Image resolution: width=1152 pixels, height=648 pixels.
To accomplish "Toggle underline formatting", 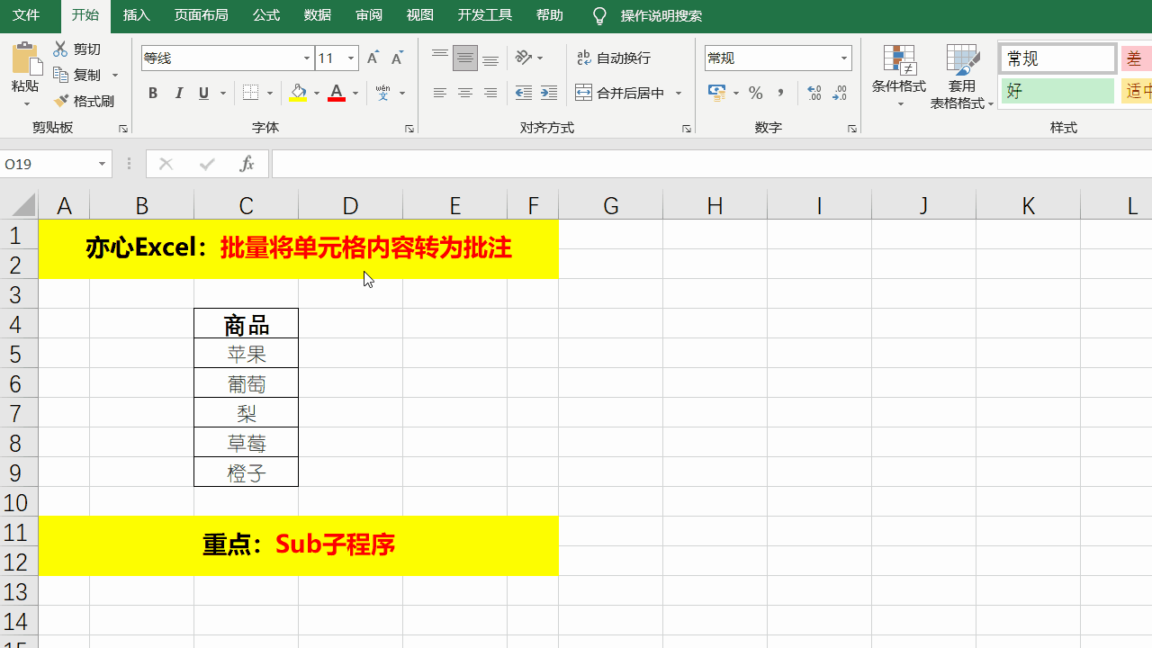I will point(203,93).
